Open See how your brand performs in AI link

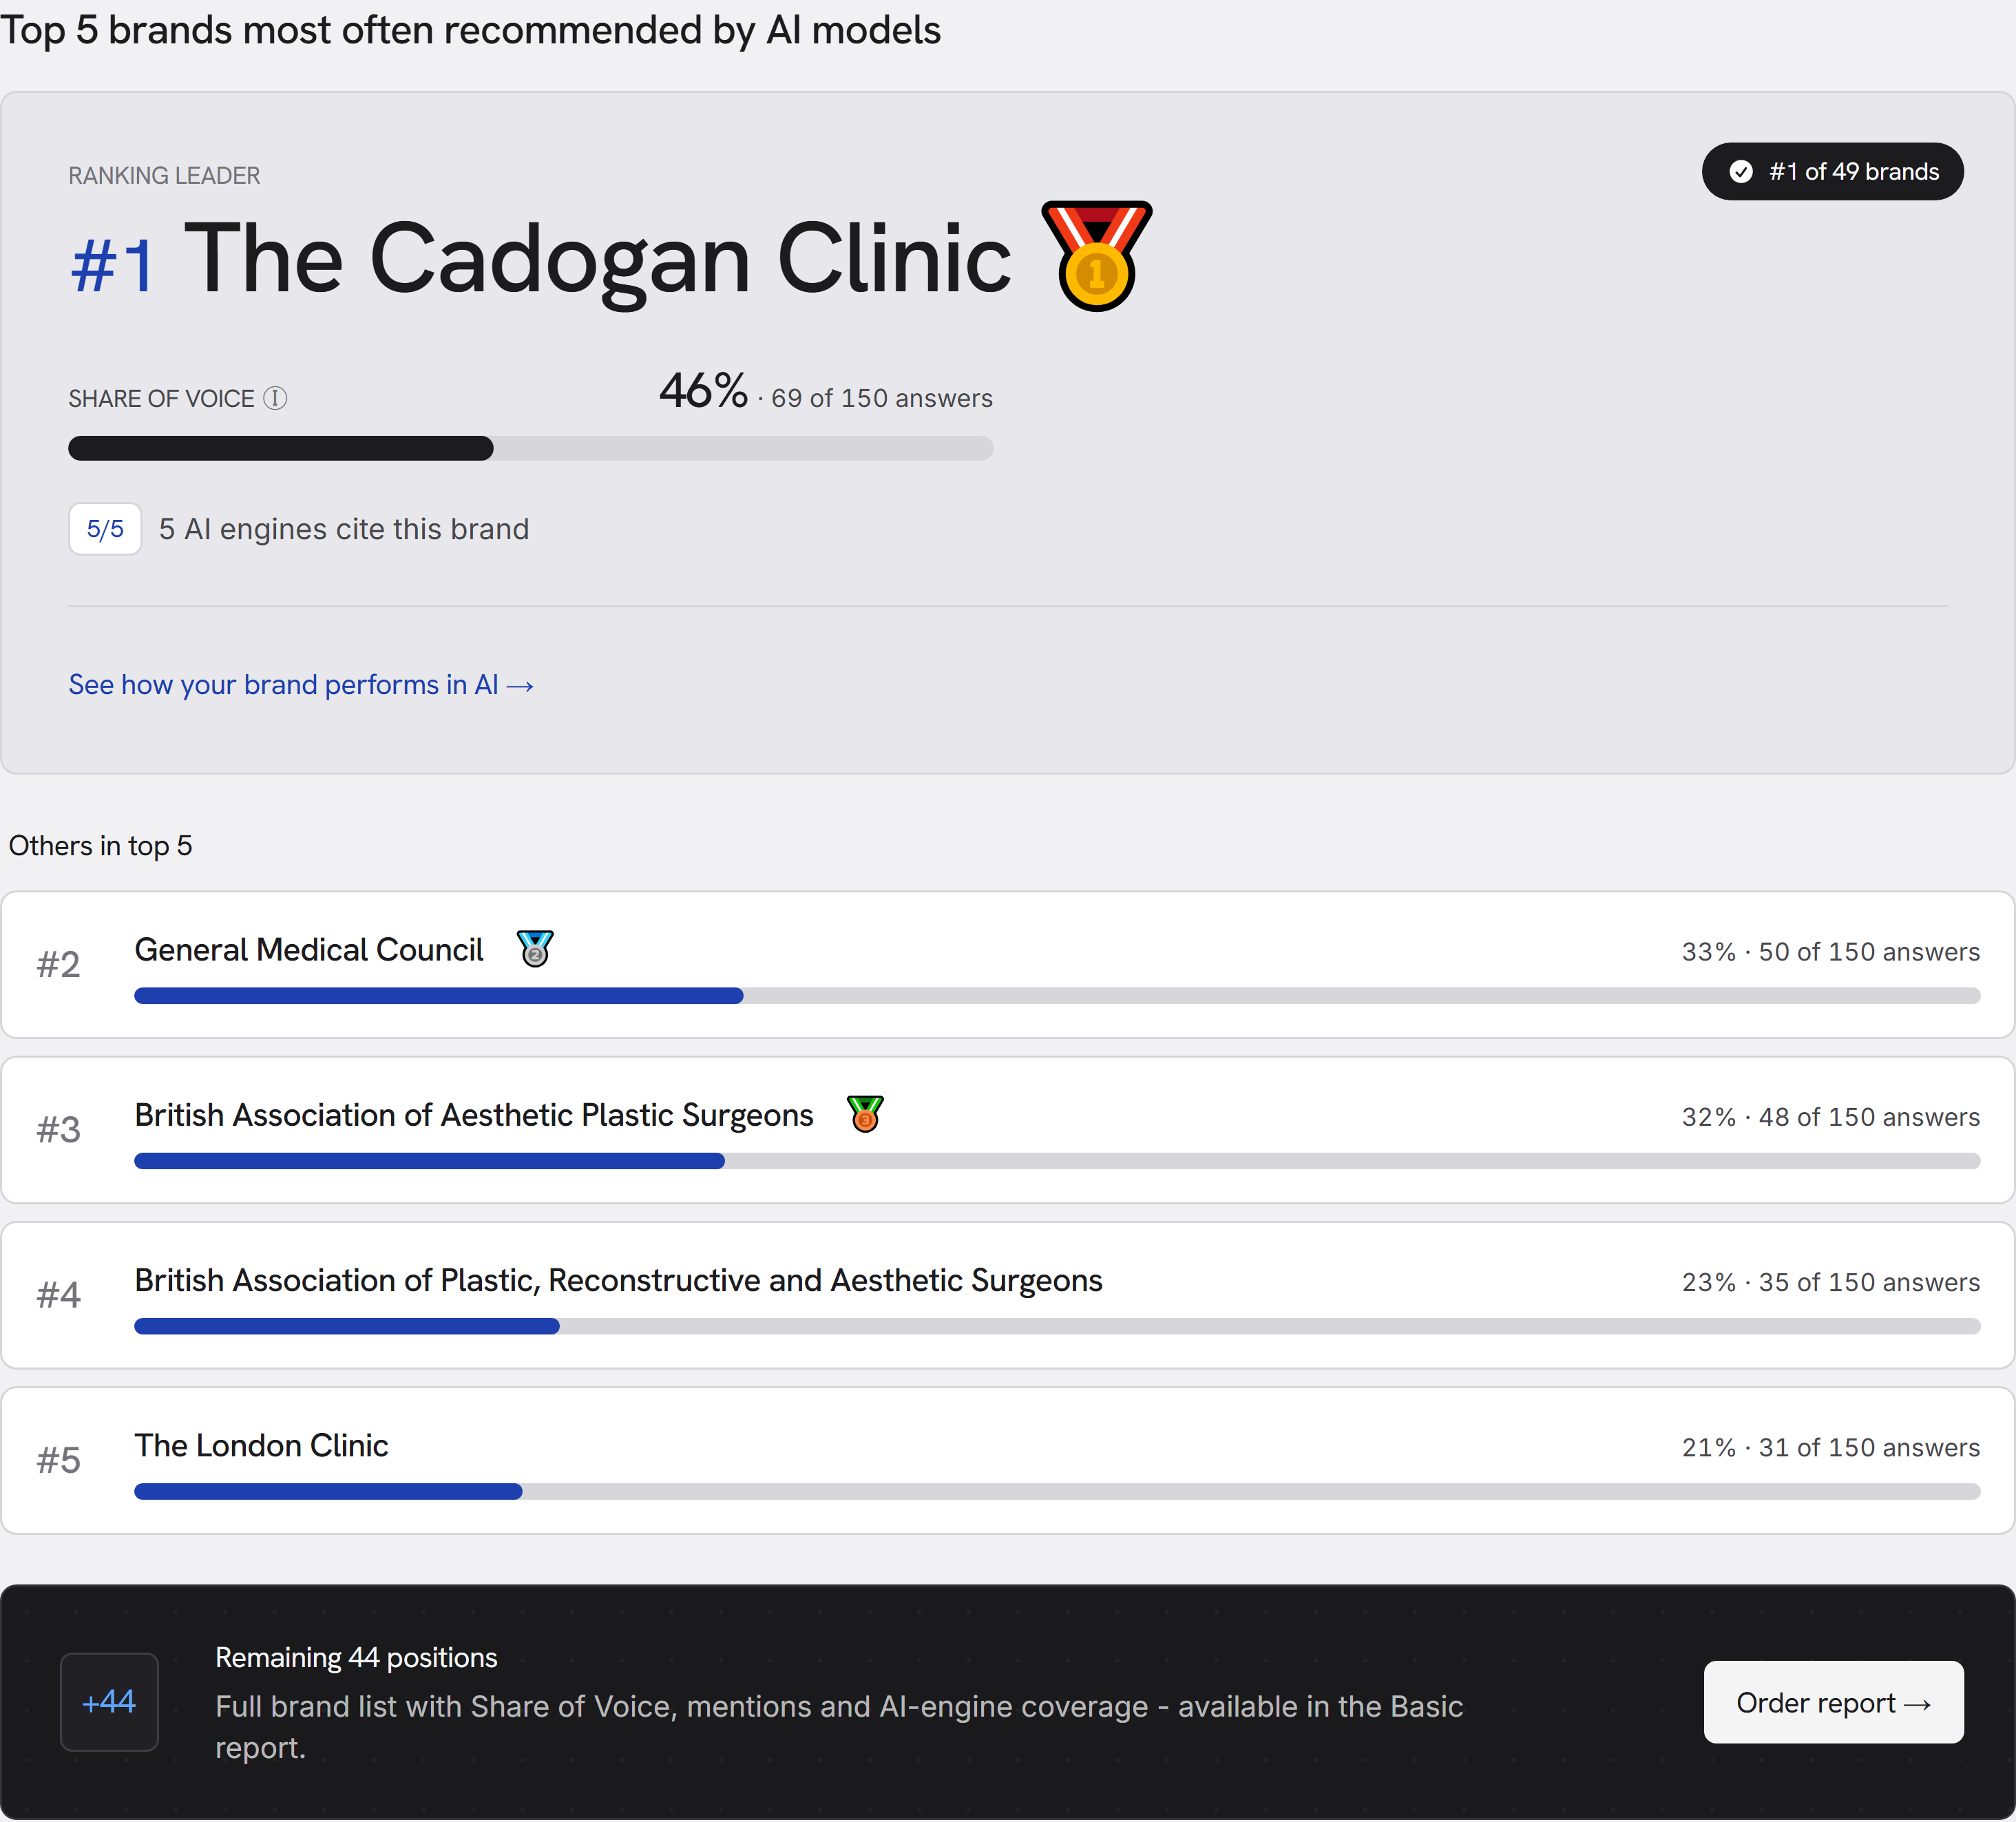pyautogui.click(x=301, y=685)
